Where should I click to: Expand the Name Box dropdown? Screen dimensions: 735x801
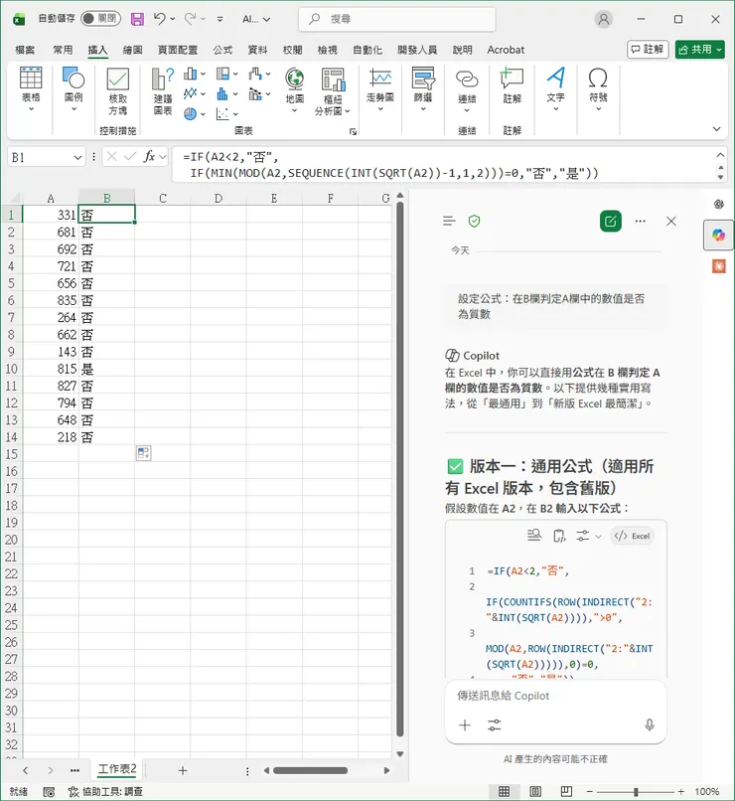77,157
